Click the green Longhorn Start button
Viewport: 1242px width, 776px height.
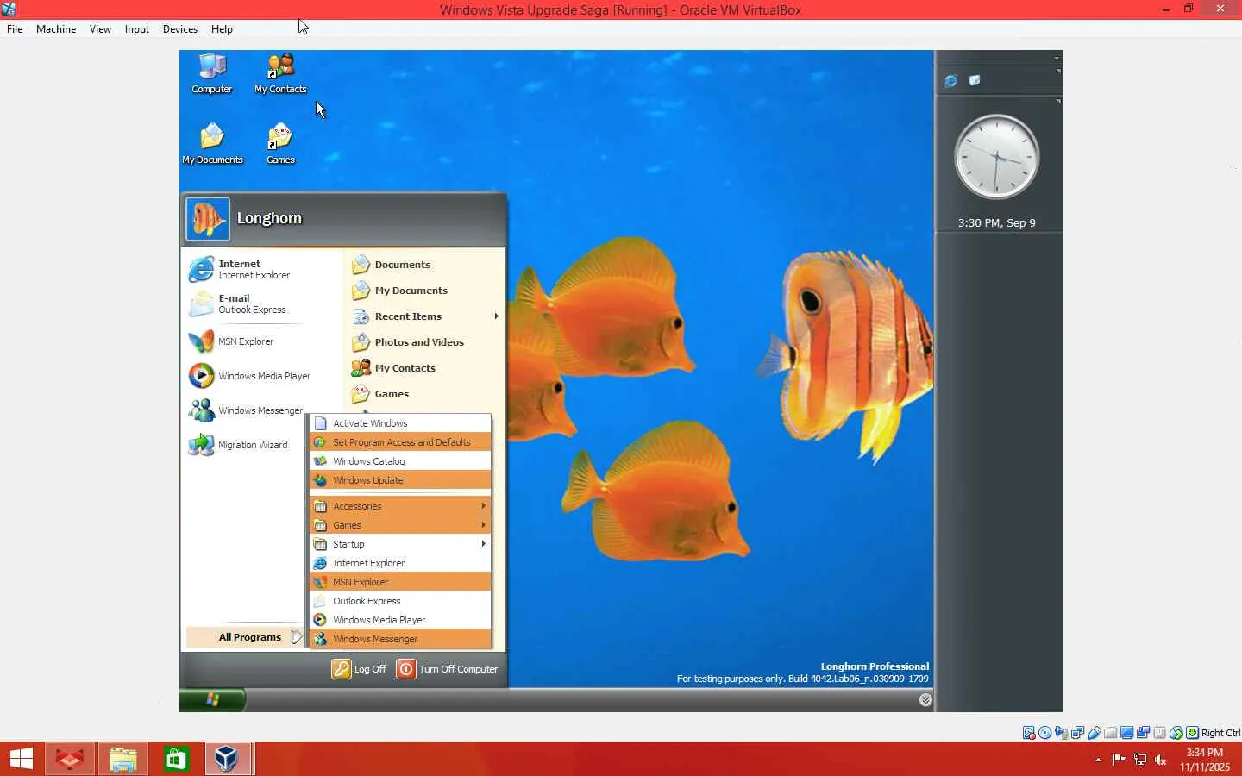click(212, 700)
